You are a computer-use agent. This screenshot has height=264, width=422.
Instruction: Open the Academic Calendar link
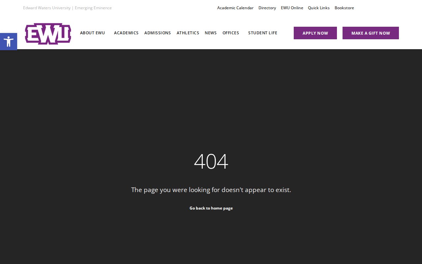(235, 8)
